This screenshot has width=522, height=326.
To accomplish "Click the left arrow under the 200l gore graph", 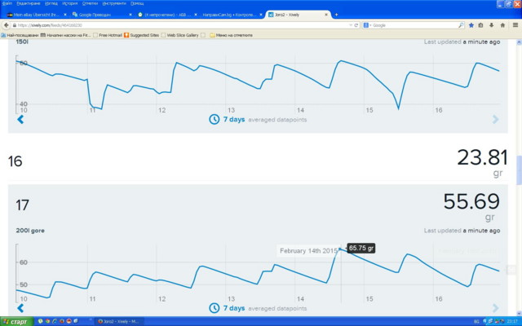I will coord(20,308).
